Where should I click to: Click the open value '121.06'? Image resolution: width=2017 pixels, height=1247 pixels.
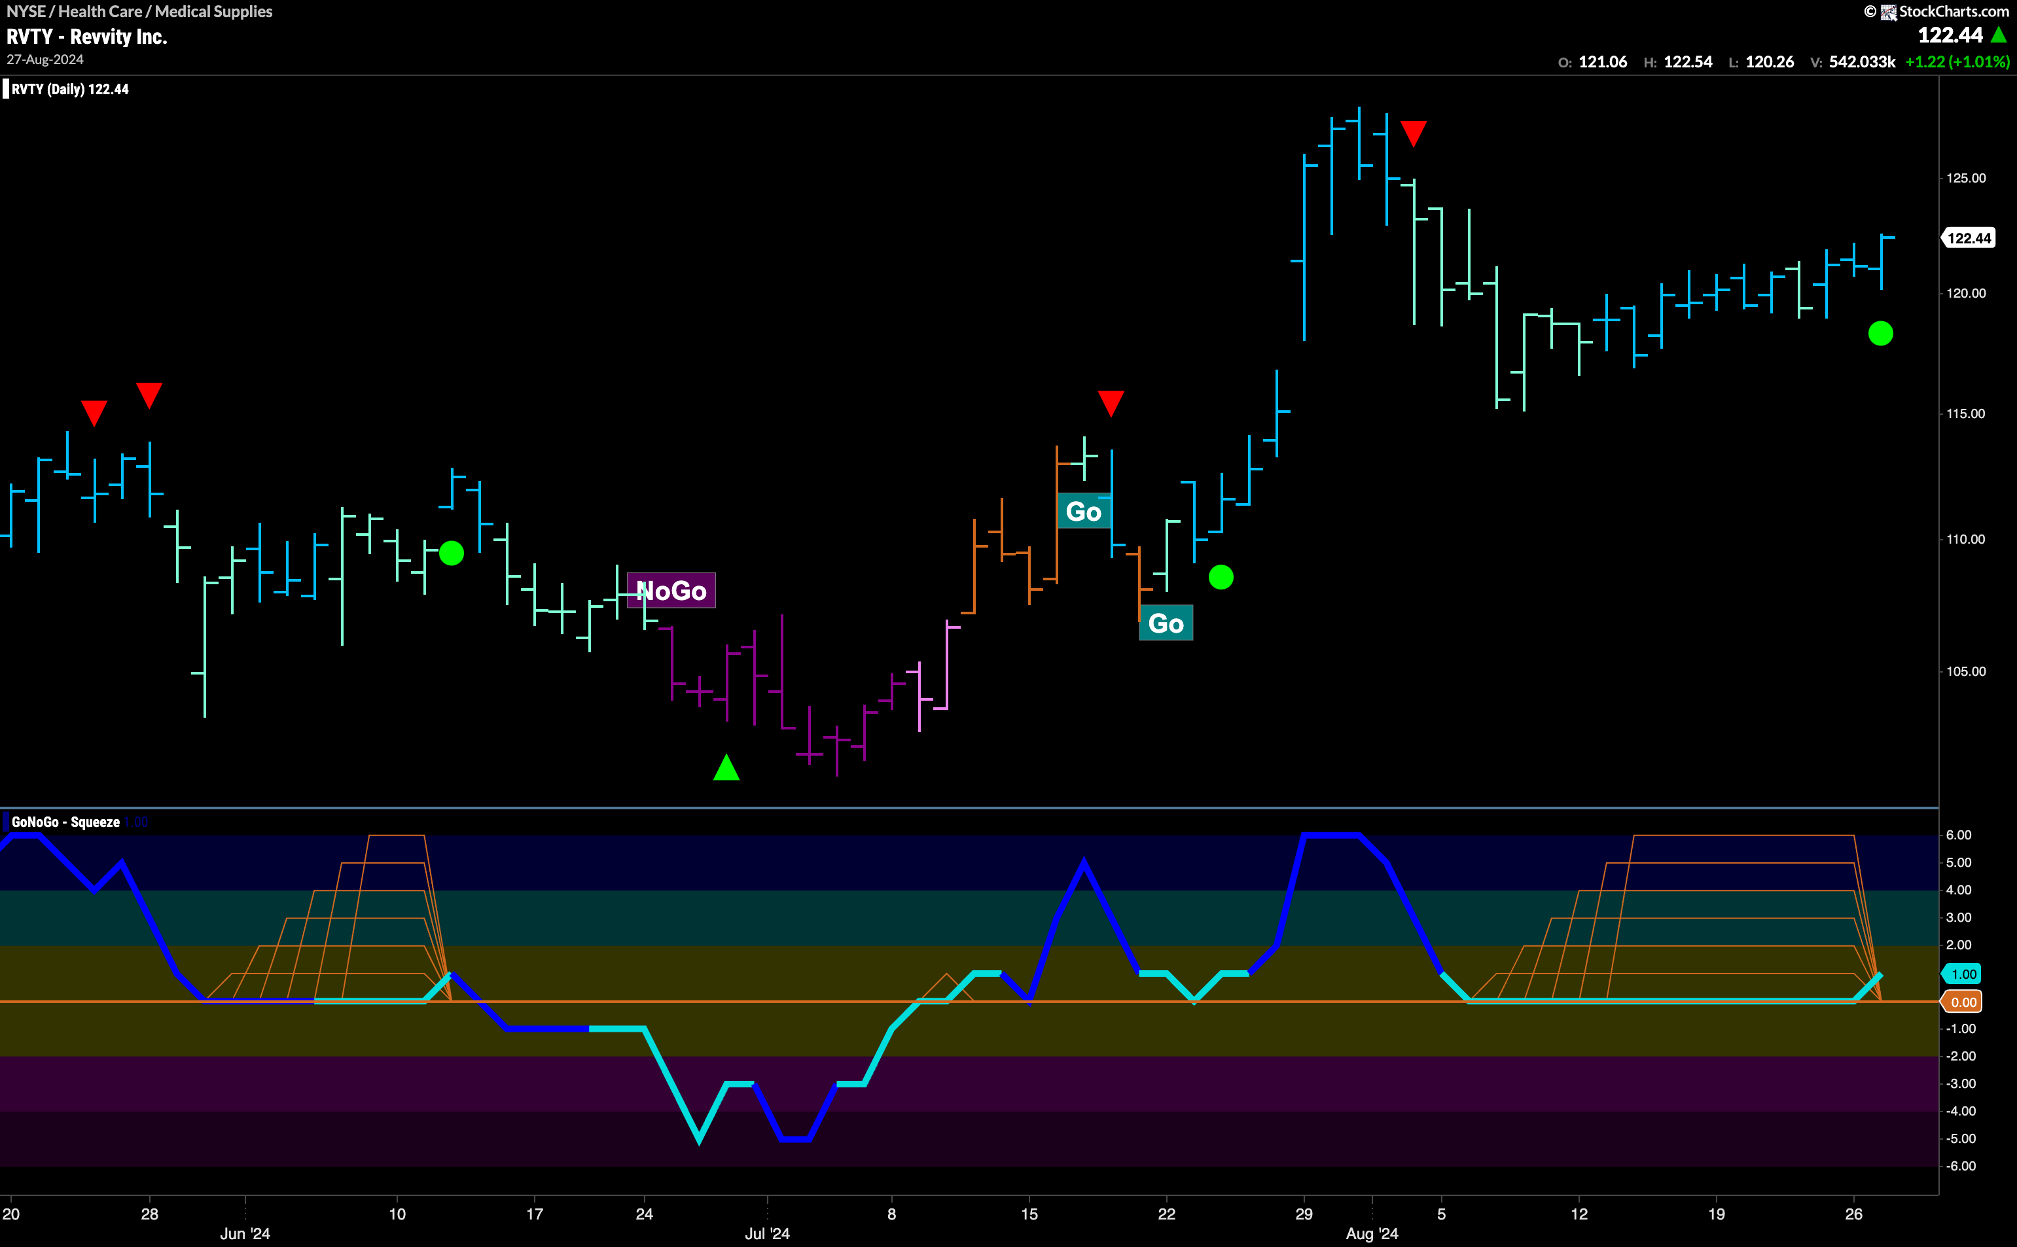coord(1602,62)
